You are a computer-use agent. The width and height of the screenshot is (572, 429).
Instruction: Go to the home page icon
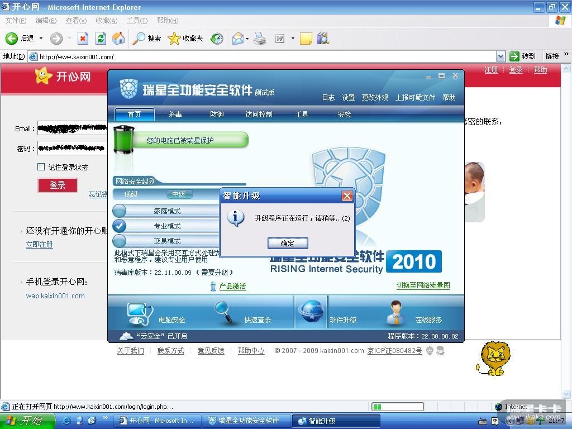(118, 39)
